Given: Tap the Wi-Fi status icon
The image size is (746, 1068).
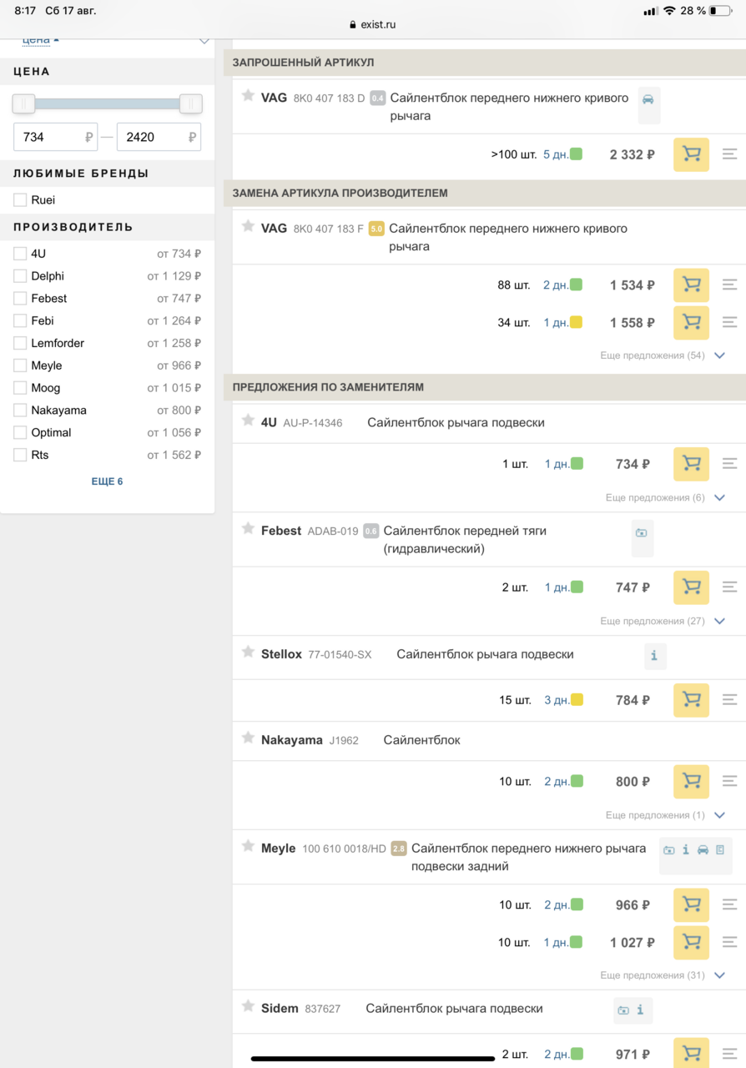Looking at the screenshot, I should point(669,11).
